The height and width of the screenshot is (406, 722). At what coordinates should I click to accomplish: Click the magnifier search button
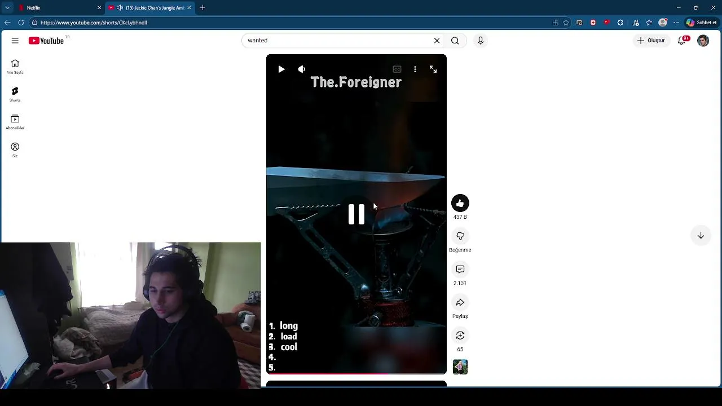(x=455, y=41)
